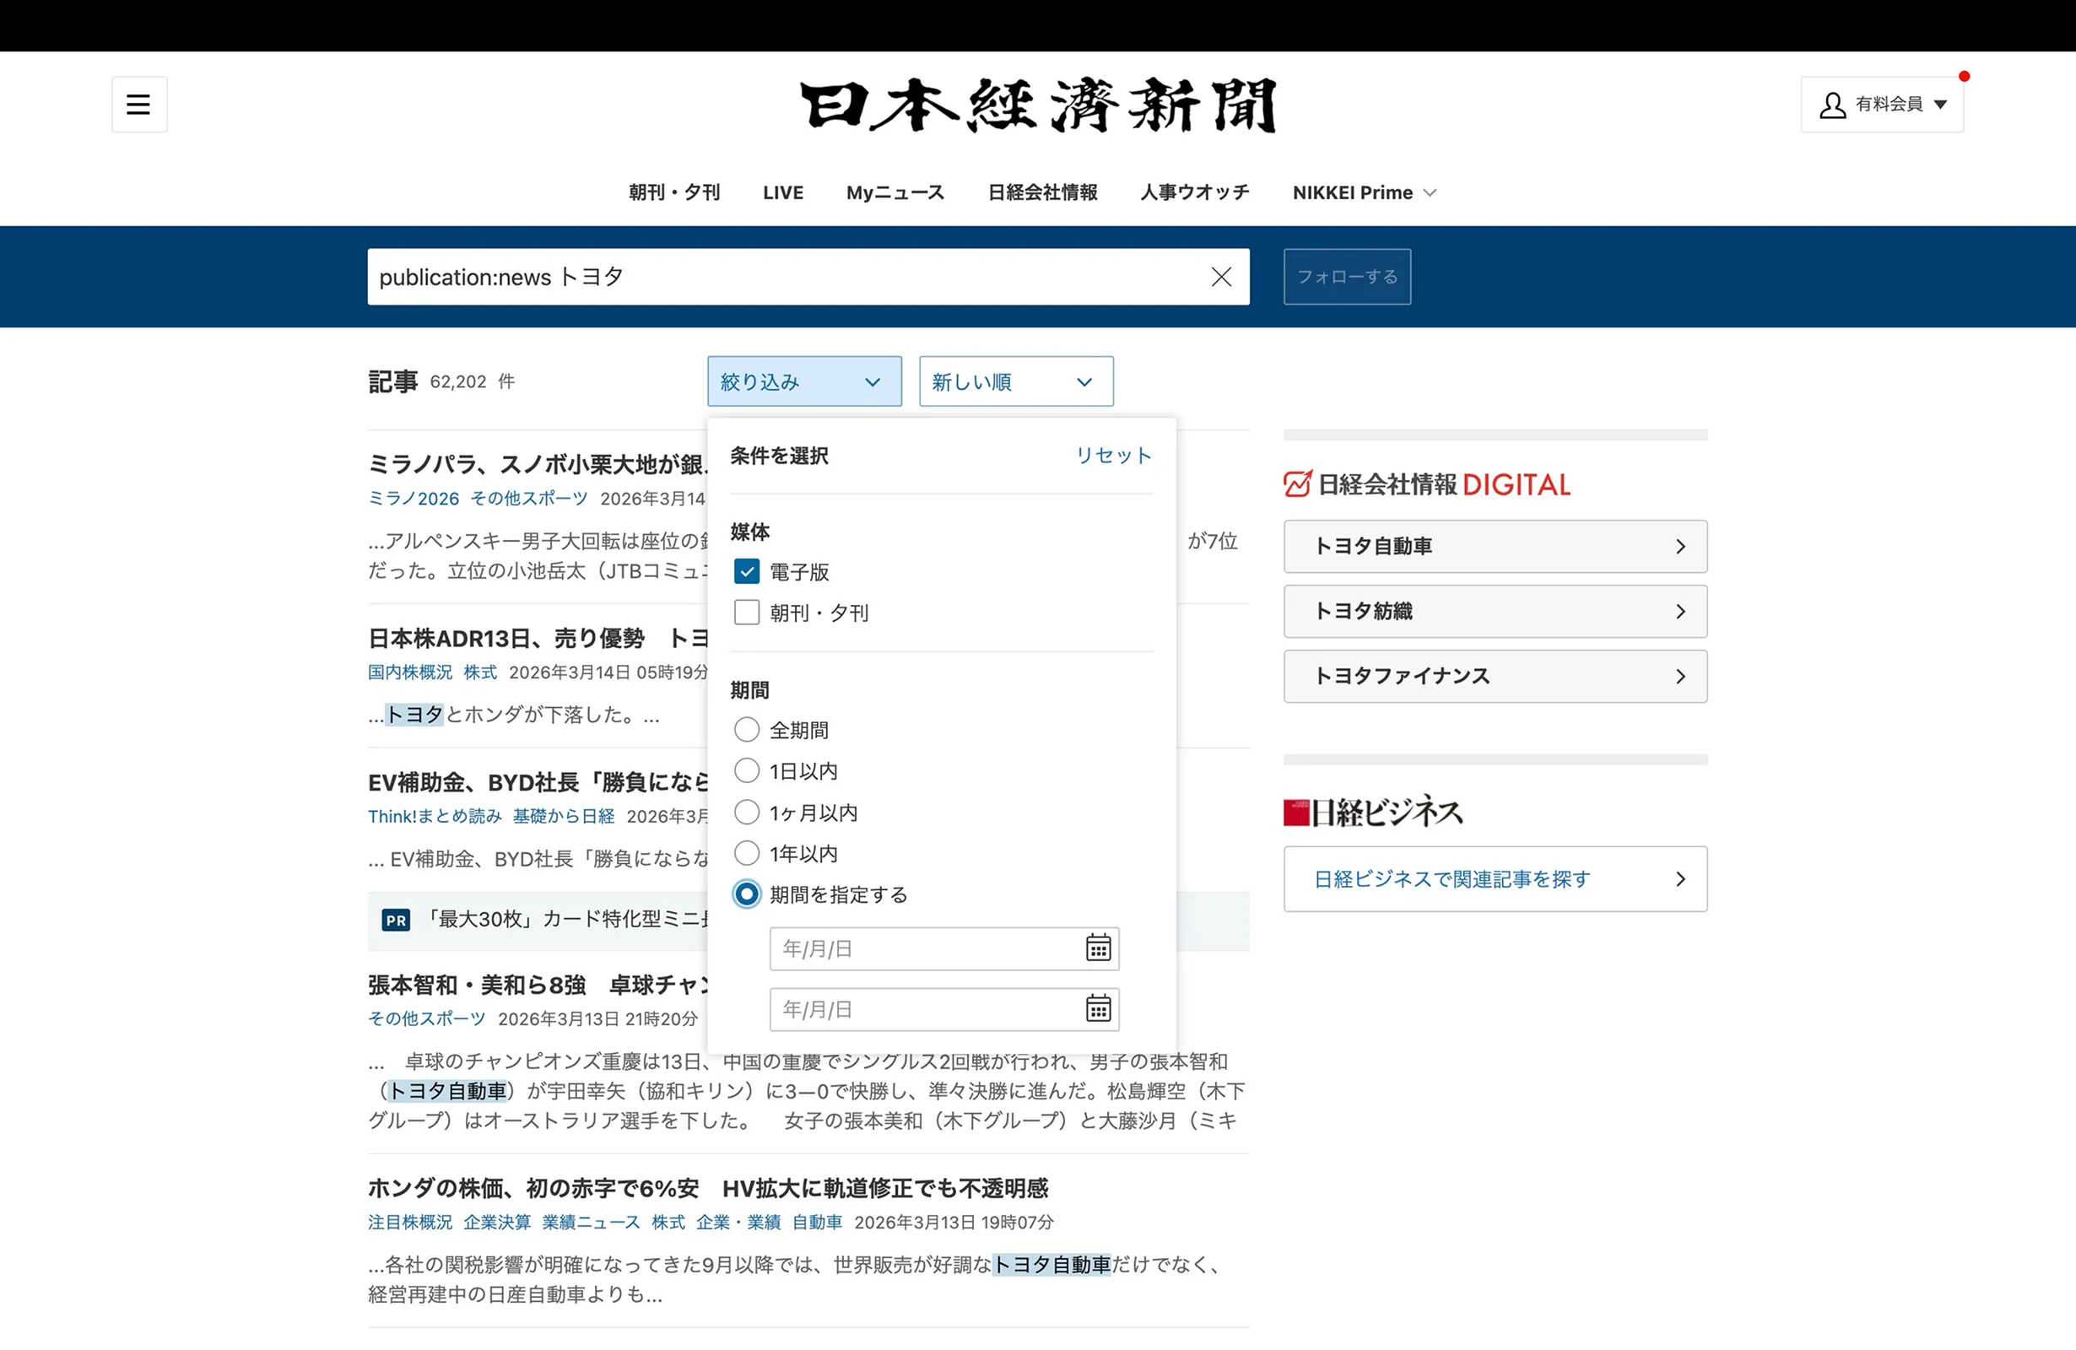The height and width of the screenshot is (1350, 2076).
Task: Expand NIKKEI Prime menu
Action: tap(1364, 192)
